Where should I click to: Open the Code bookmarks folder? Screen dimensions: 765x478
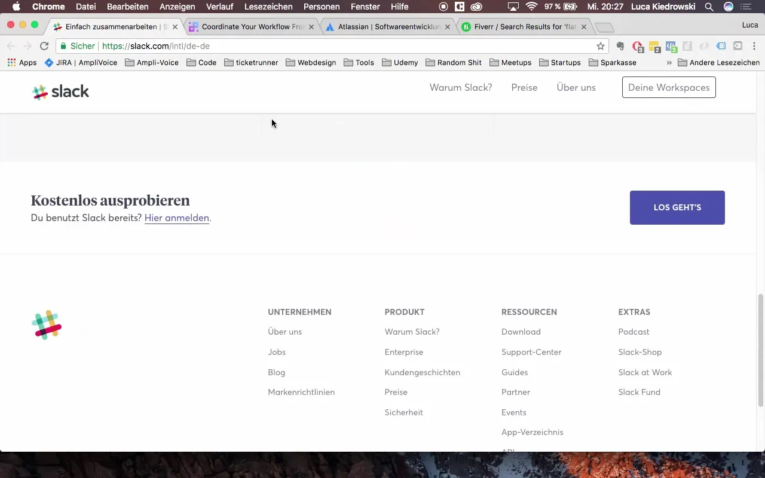[x=201, y=62]
